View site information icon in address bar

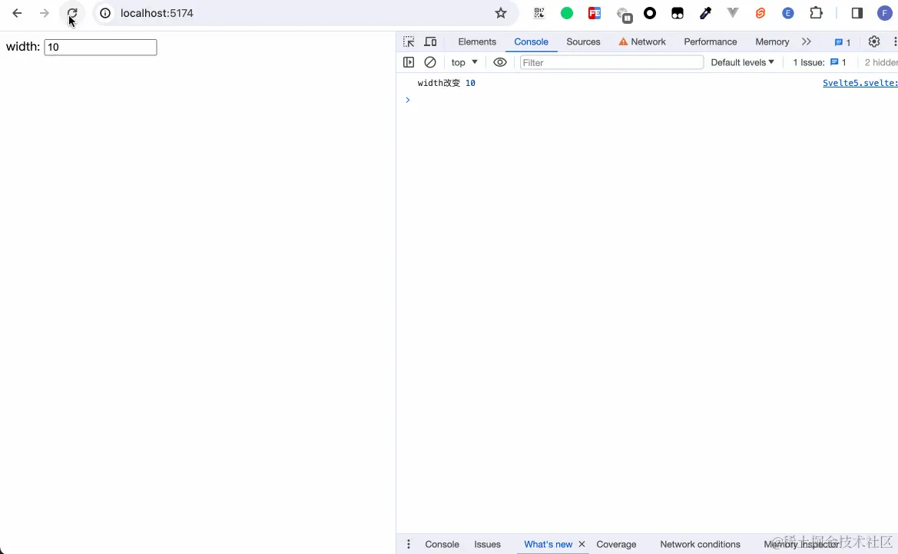pyautogui.click(x=105, y=13)
